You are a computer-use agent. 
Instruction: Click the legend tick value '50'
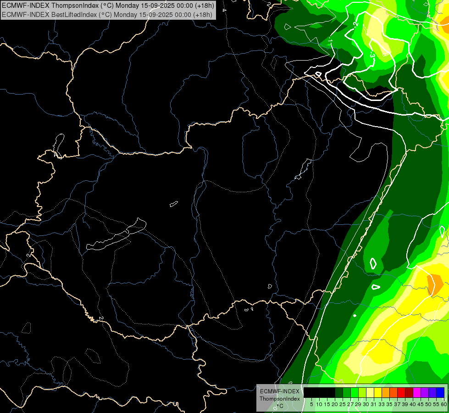coord(429,404)
